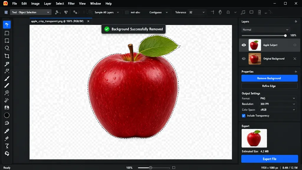Open the Format PNG dropdown
302x170 pixels.
coord(277,98)
